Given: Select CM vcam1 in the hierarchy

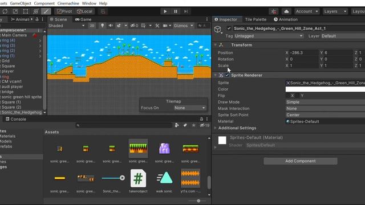Looking at the screenshot, I should coord(11,81).
